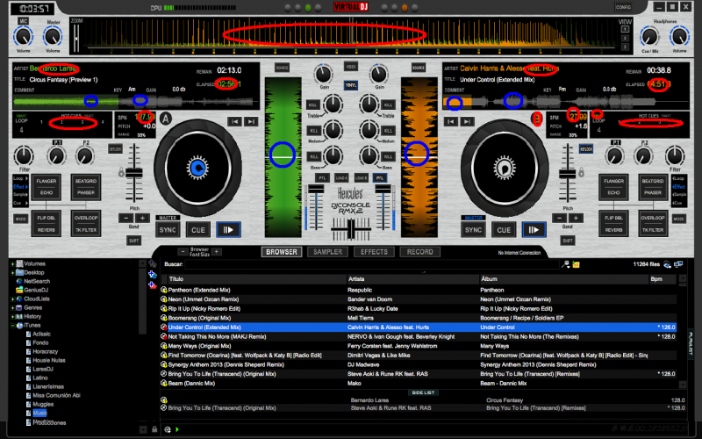Screen dimensions: 702x439
Task: Switch to the EFFECTS tab
Action: click(x=374, y=252)
